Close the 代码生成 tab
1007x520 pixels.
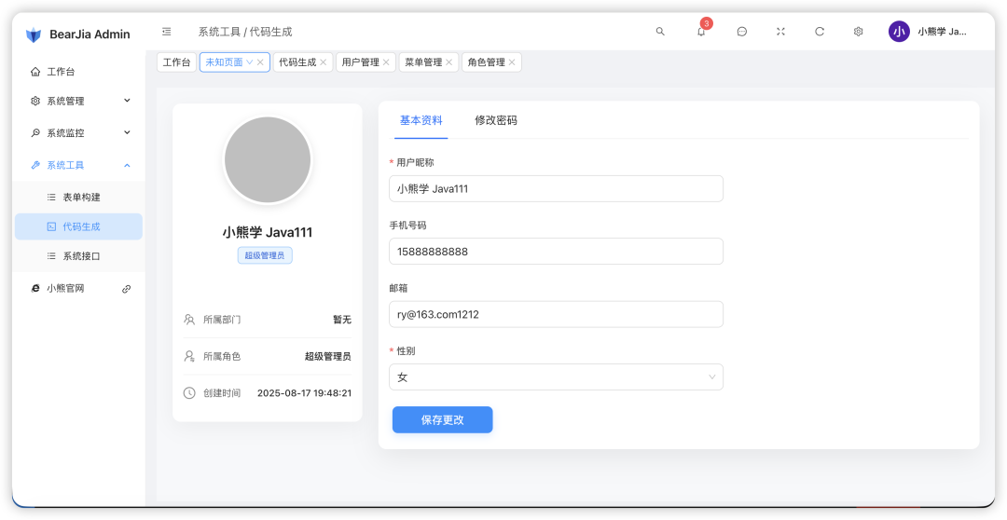coord(324,62)
